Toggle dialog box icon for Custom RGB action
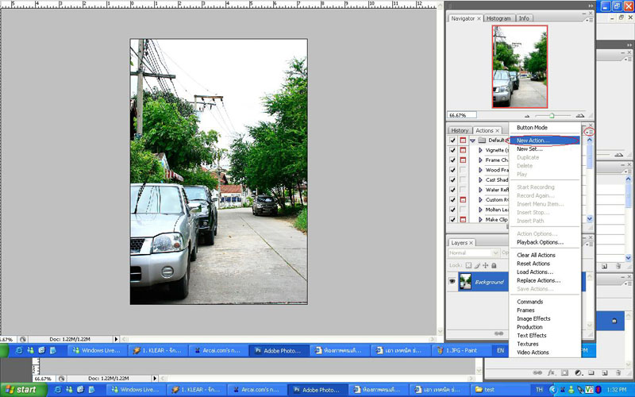Image resolution: width=635 pixels, height=397 pixels. 463,200
